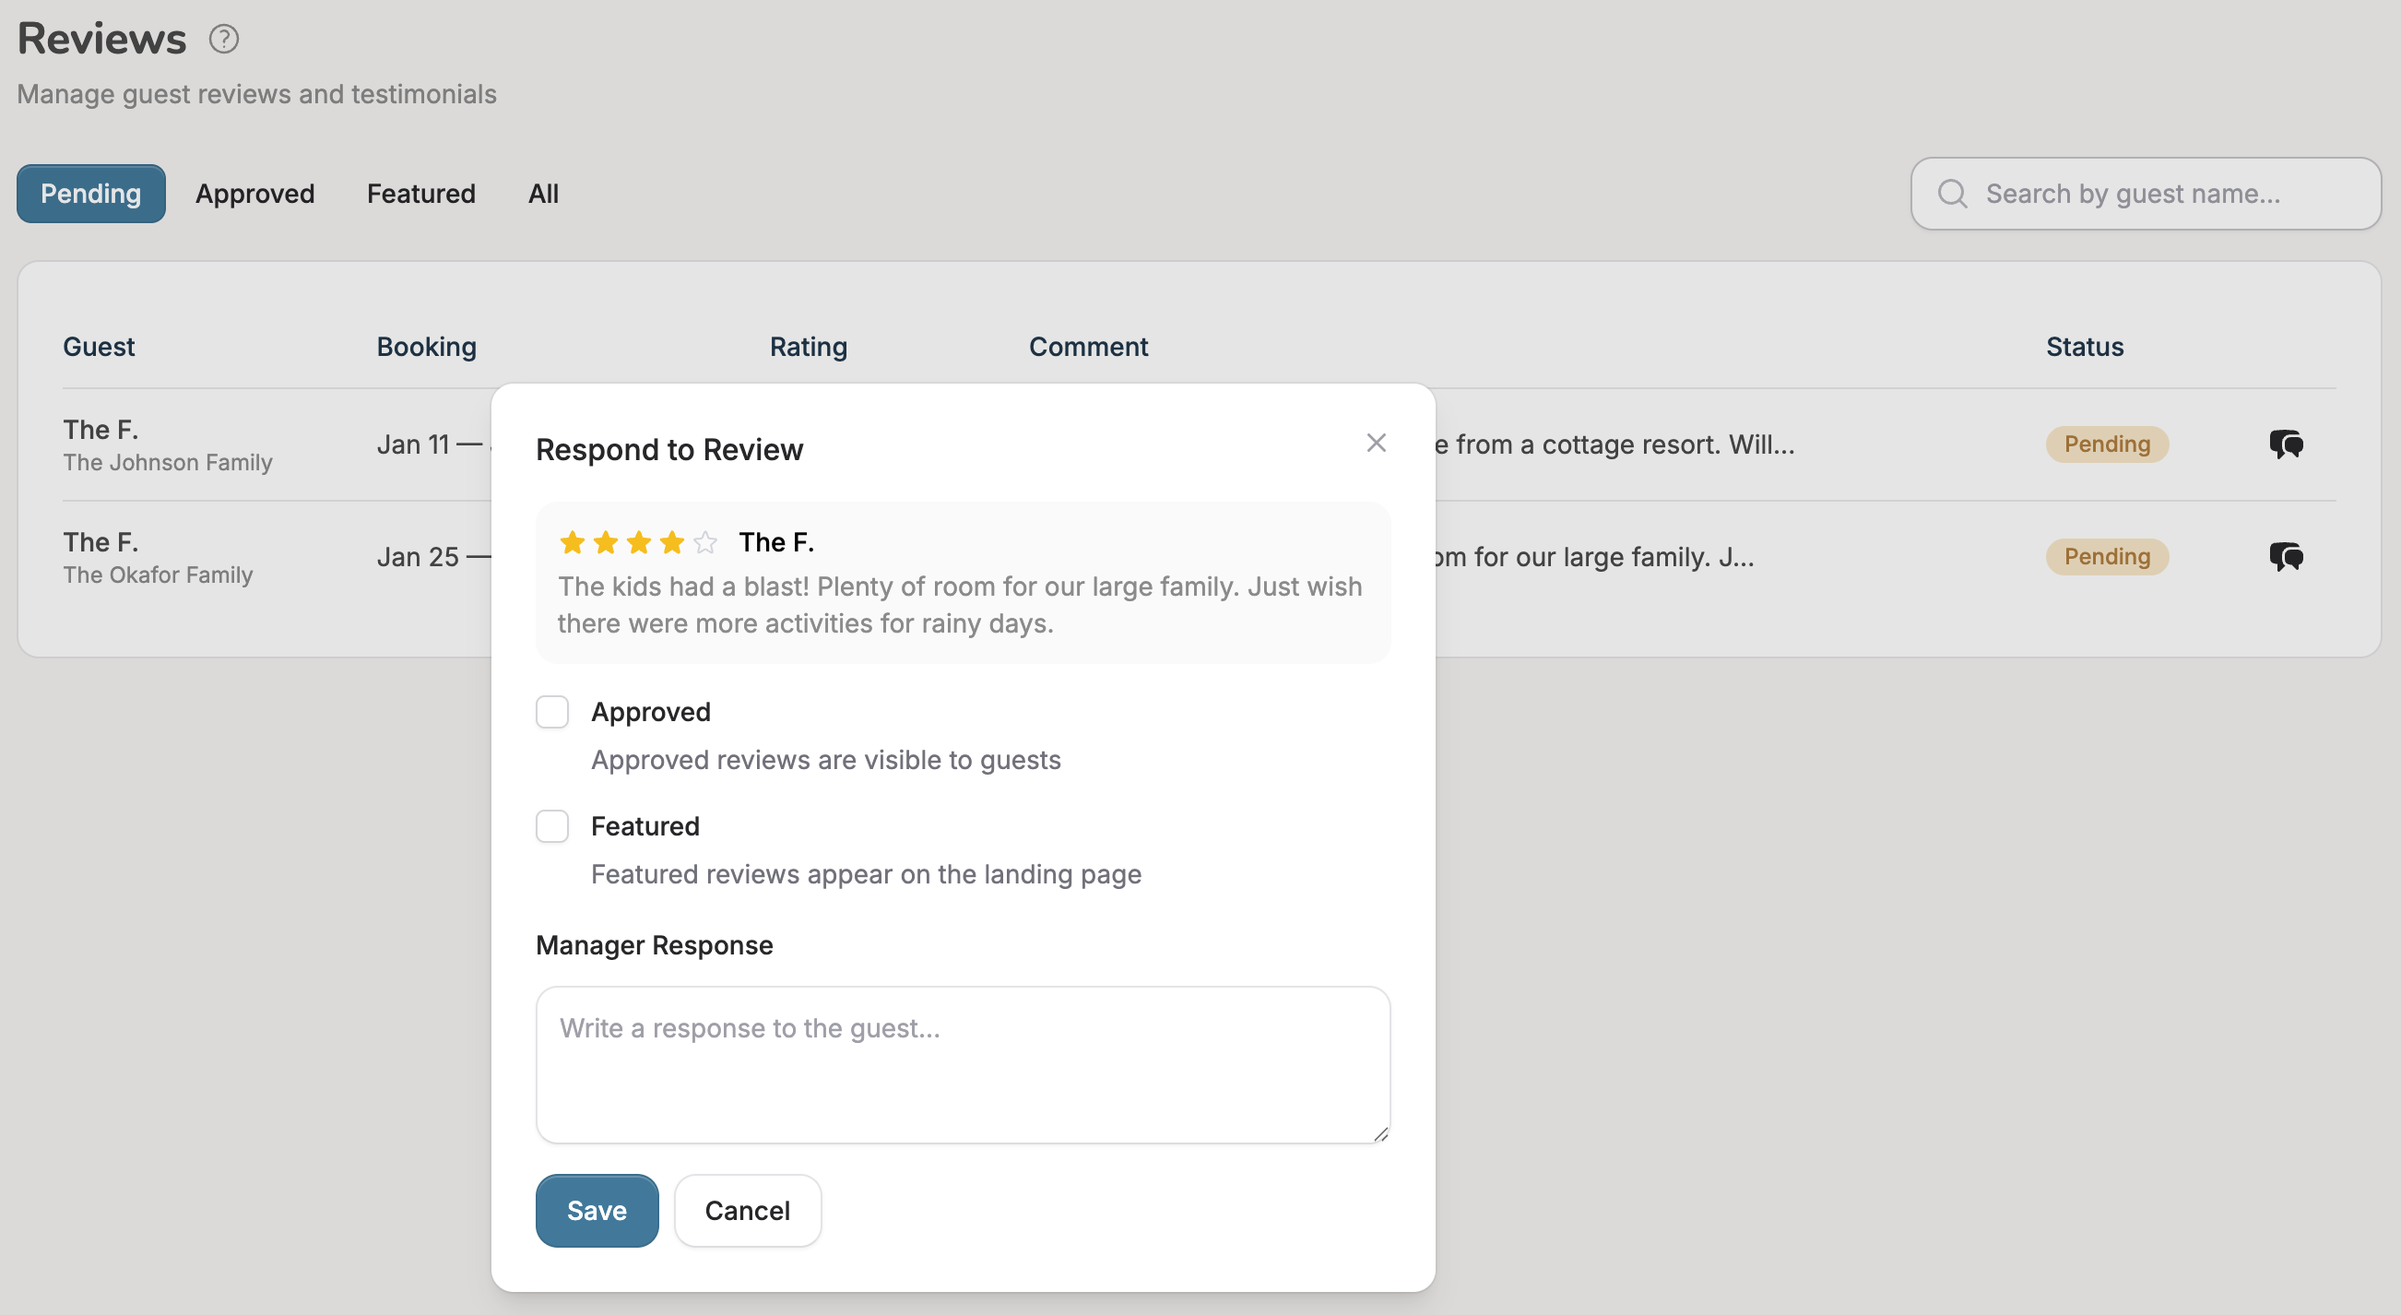Click the Pending badge for the Okafor Family
The image size is (2401, 1315).
[2108, 556]
